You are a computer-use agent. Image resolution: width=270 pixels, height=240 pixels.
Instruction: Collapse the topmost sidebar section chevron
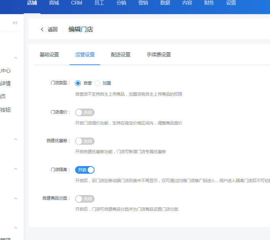tap(16, 58)
